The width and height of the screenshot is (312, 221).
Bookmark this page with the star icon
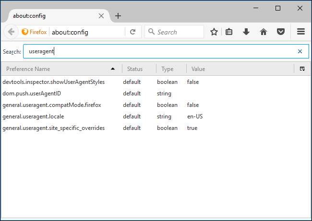214,32
